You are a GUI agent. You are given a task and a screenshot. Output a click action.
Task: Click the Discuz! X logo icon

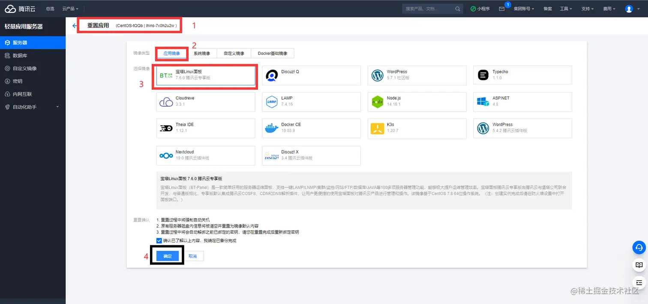272,156
